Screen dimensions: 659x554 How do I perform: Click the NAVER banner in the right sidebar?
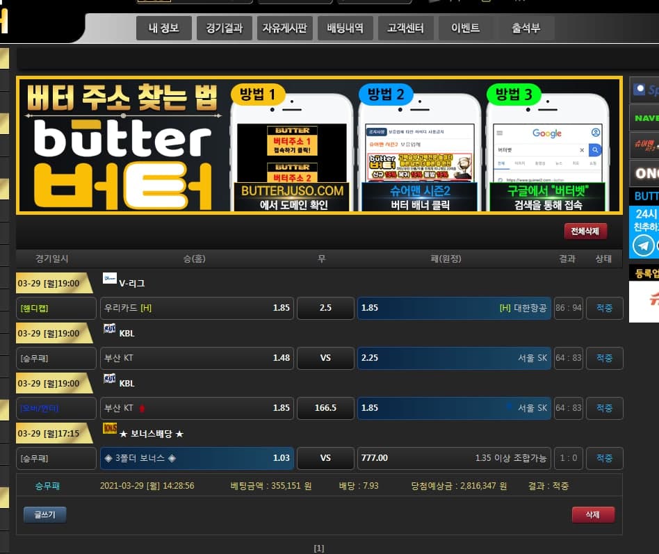644,118
